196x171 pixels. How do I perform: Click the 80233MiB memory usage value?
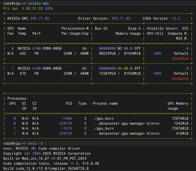107,54
